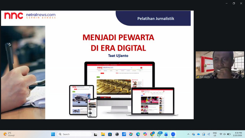Open File Explorer from the taskbar
The width and height of the screenshot is (245, 138).
point(103,134)
